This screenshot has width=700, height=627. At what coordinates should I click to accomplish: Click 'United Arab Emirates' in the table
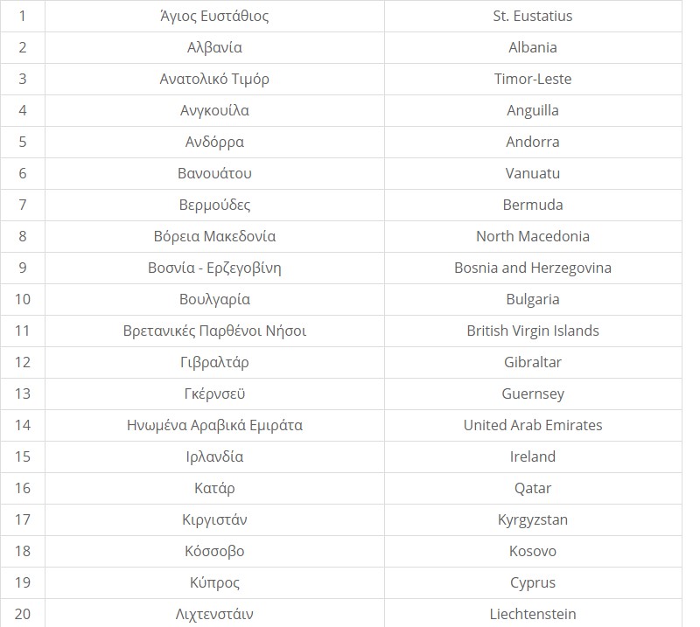point(532,425)
